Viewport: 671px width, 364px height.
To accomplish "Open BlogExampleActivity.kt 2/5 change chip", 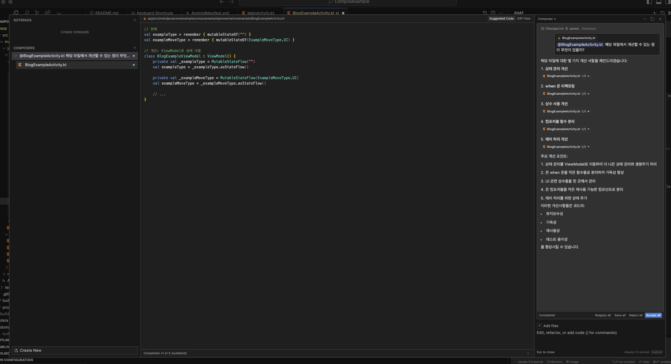I will tap(566, 94).
